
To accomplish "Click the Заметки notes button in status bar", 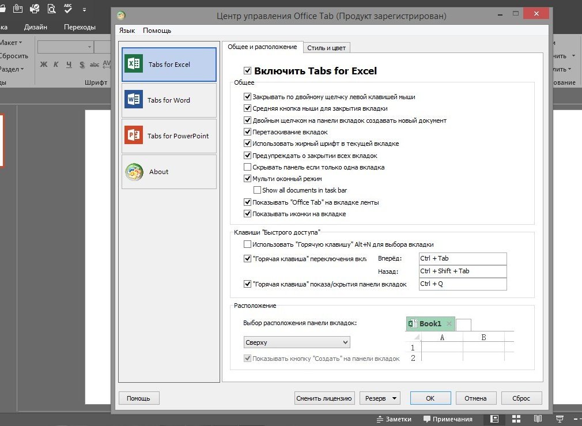I will click(x=394, y=419).
